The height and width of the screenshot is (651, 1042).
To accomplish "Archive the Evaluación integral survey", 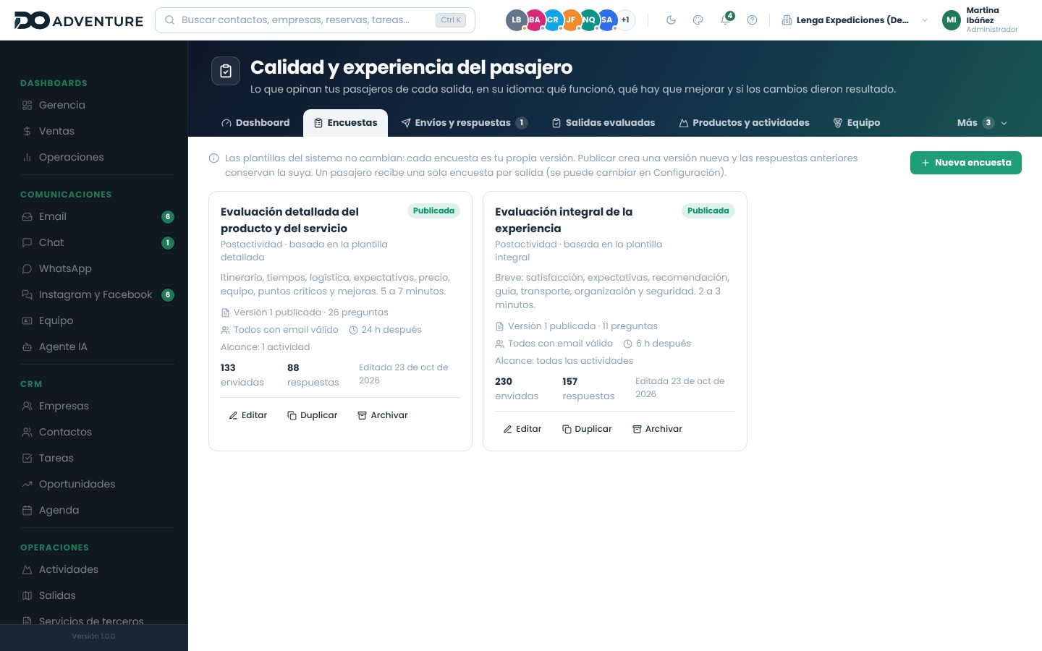I will [657, 429].
